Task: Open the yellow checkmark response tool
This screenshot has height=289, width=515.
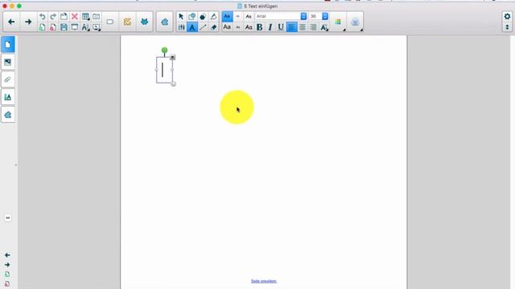Action: click(127, 22)
